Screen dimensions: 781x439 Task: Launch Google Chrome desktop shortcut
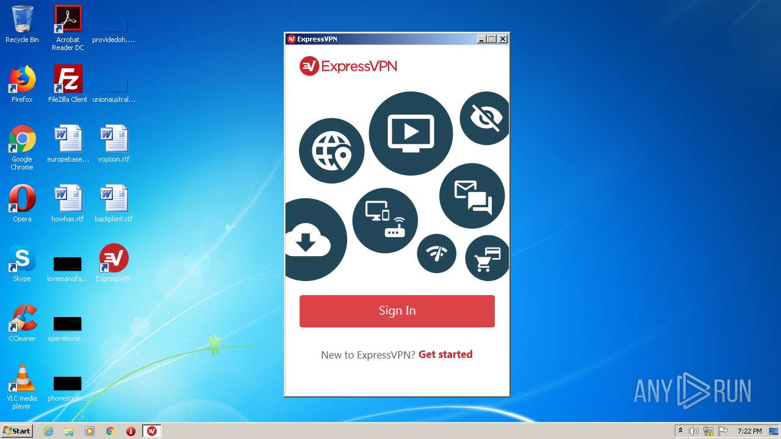[22, 148]
